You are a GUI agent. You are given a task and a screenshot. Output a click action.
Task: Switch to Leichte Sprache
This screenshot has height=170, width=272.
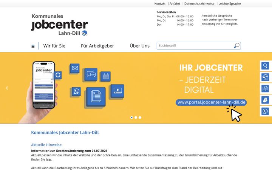click(230, 4)
